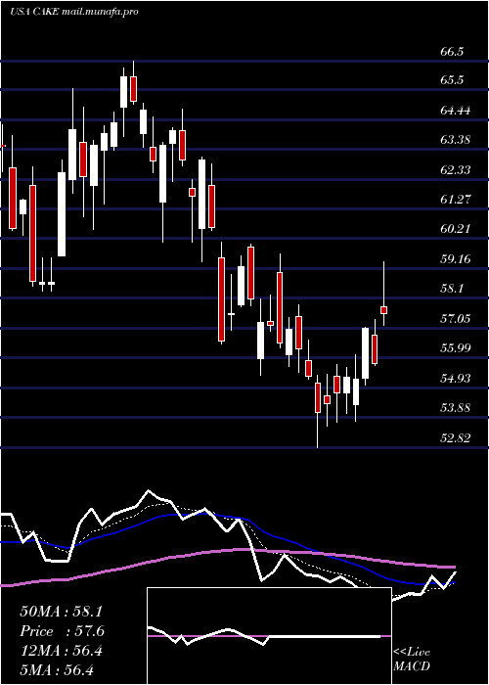Screen dimensions: 489x685
Task: Click the 58.1 price axis label
Action: coord(452,289)
